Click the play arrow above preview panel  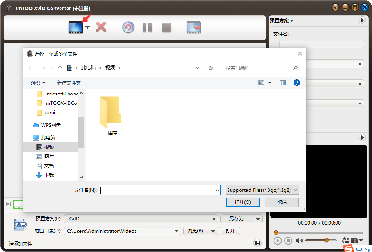362,137
